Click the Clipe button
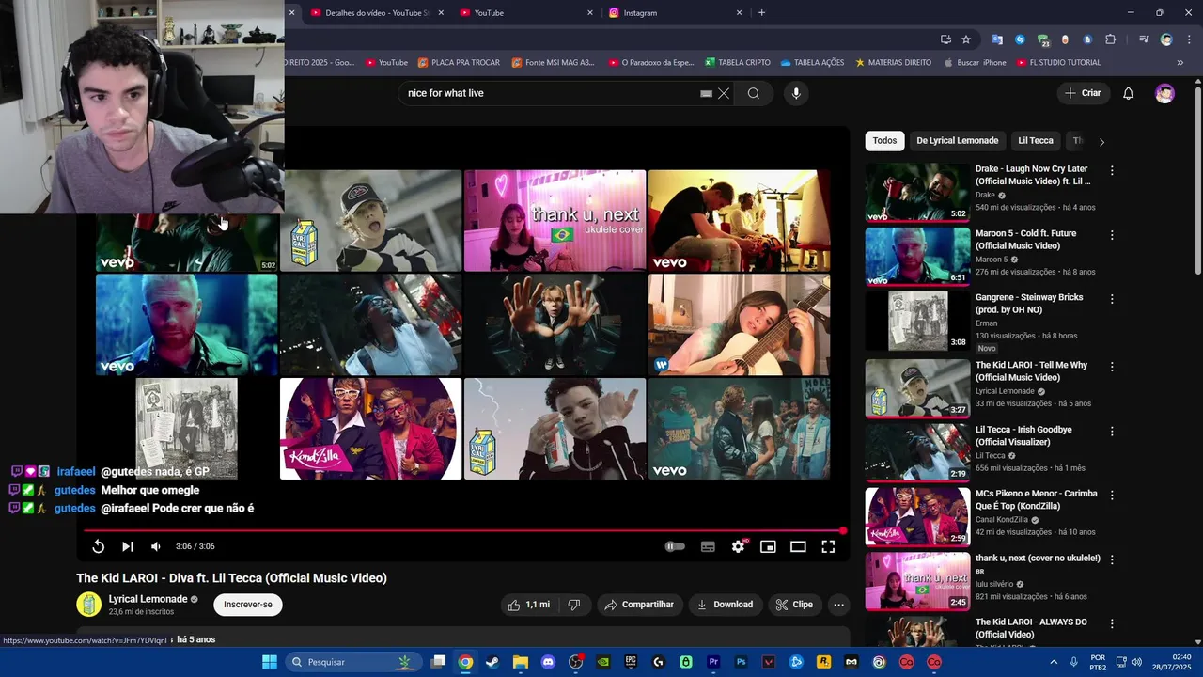 coord(795,605)
